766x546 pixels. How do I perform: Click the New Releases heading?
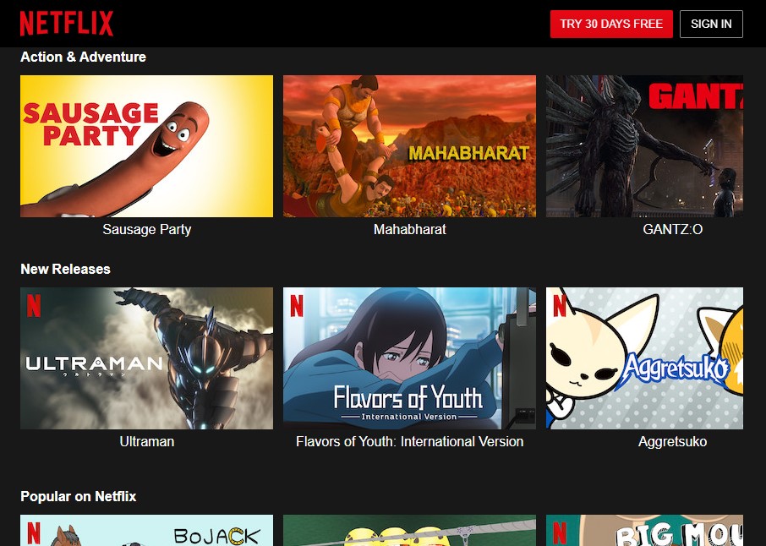(65, 269)
